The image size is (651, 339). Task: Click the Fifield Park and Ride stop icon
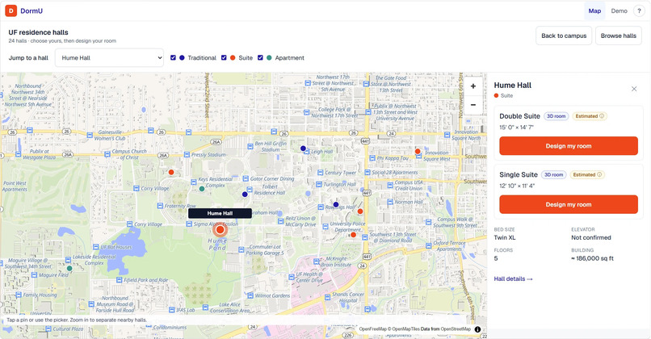120,280
